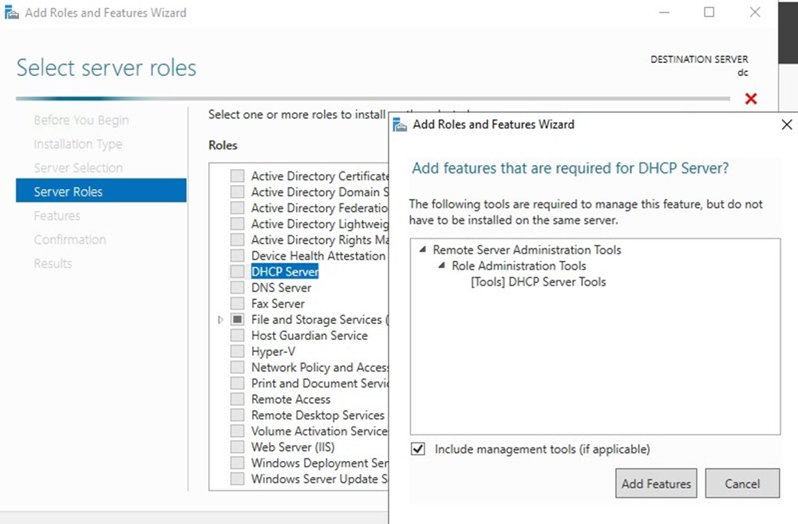This screenshot has height=524, width=798.
Task: Click the DESTINATION SERVER label
Action: (699, 59)
